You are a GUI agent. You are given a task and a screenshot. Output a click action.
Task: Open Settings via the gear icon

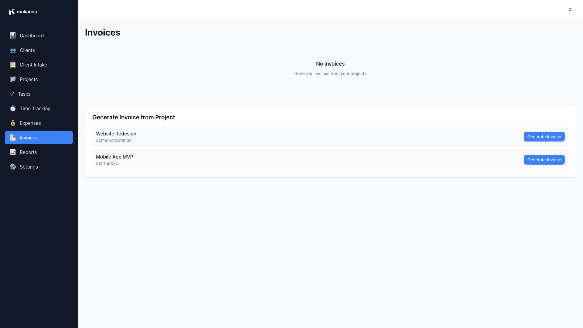(13, 167)
